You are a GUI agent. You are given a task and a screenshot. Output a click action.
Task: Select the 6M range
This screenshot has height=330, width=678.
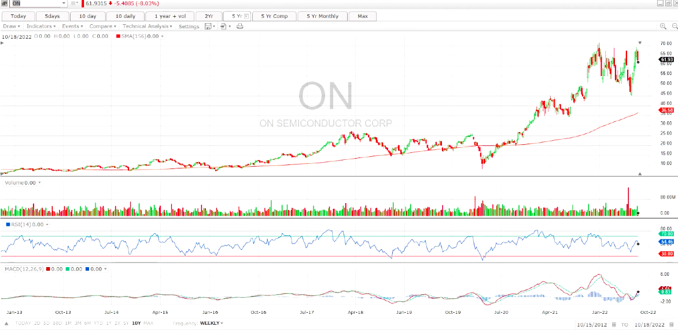click(88, 323)
